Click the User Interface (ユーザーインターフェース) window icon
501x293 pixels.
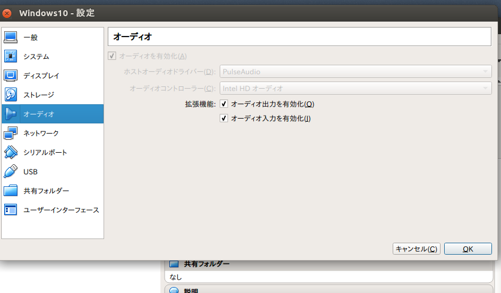coord(11,210)
